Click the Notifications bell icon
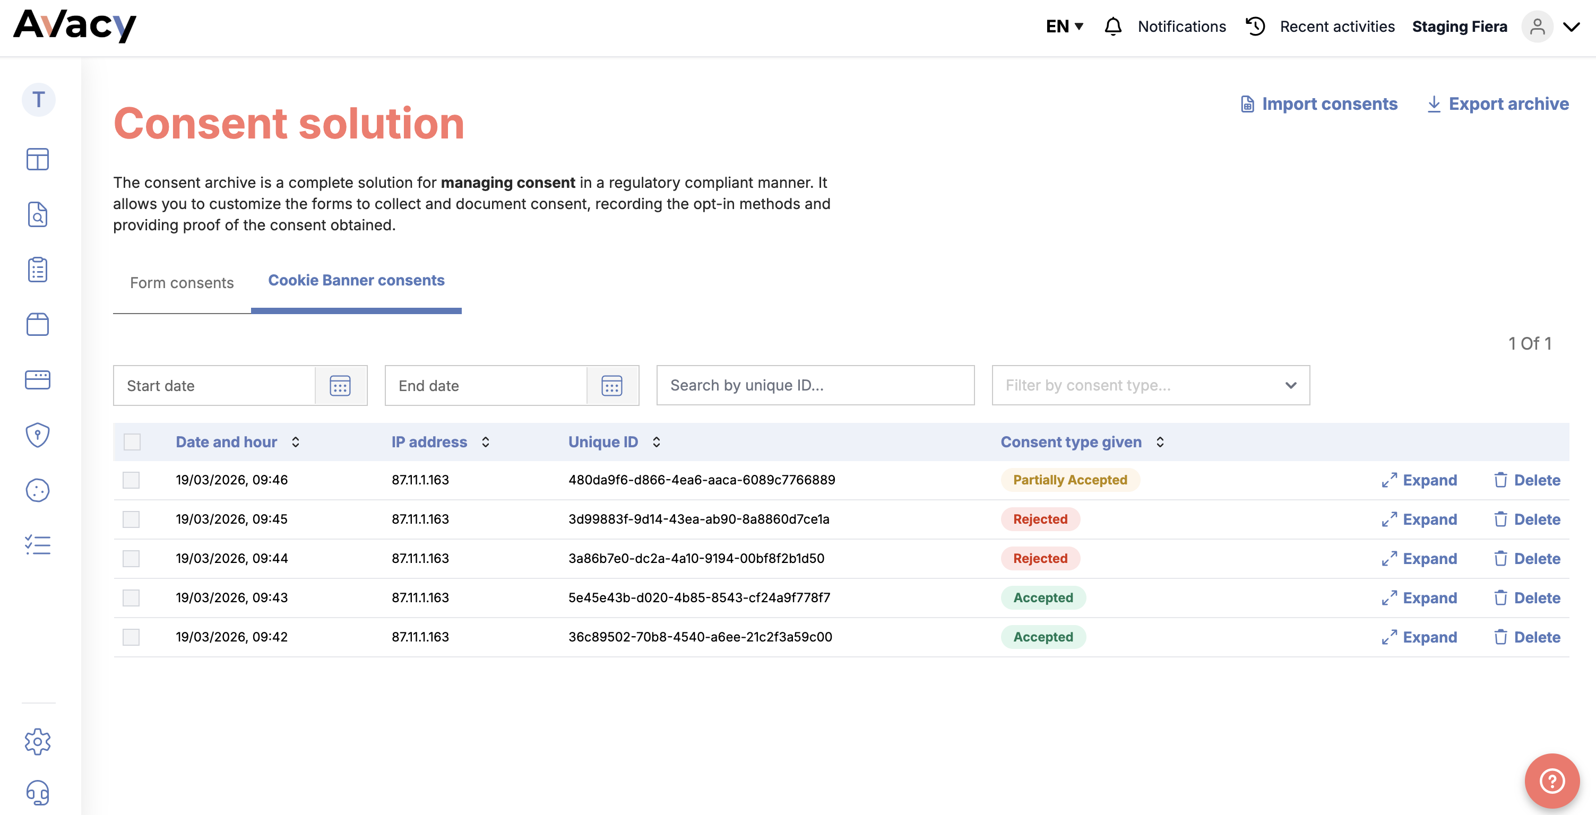This screenshot has height=815, width=1596. (x=1112, y=27)
